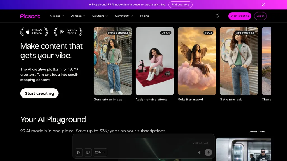Go to the Pricing page
The height and width of the screenshot is (161, 287).
[144, 16]
